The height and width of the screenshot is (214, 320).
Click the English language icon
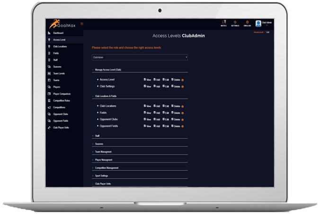(x=247, y=23)
